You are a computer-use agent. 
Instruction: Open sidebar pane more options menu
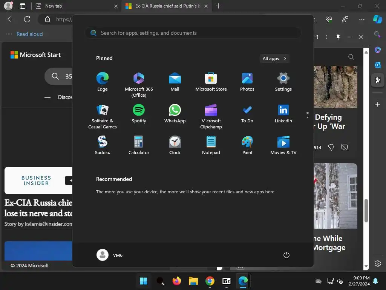pyautogui.click(x=327, y=37)
